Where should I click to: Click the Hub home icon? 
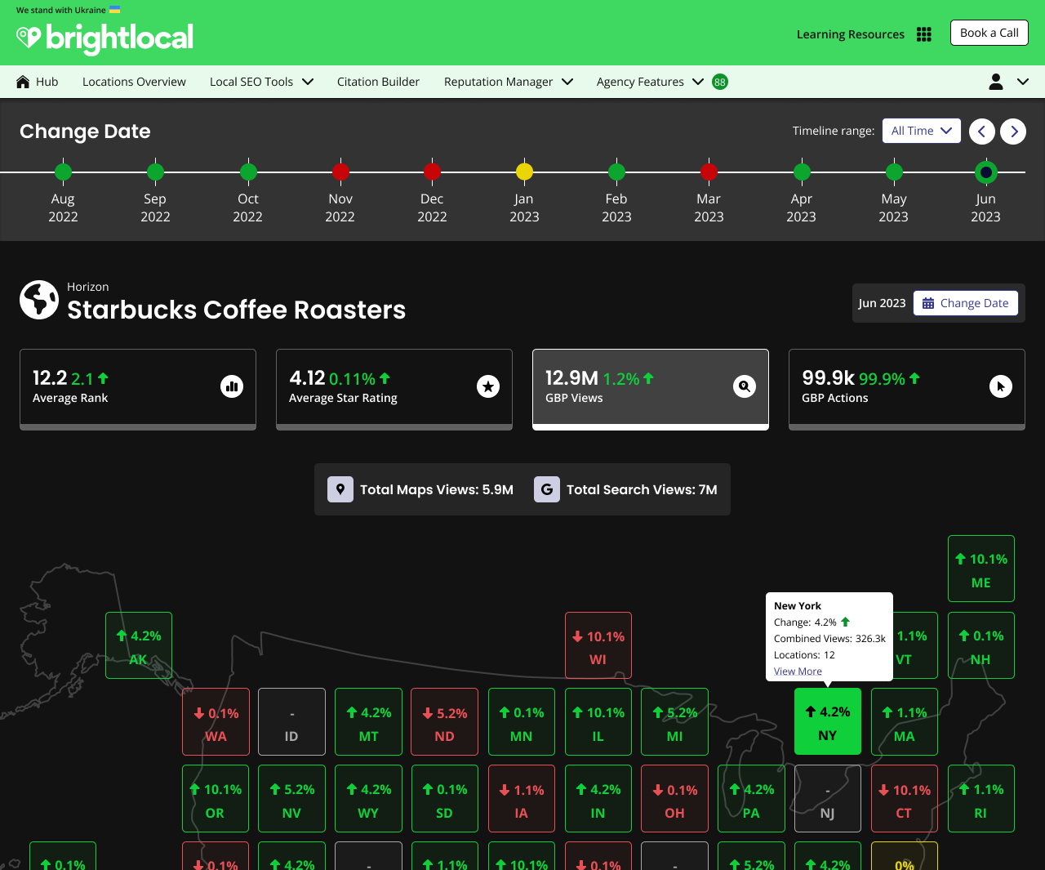coord(23,82)
